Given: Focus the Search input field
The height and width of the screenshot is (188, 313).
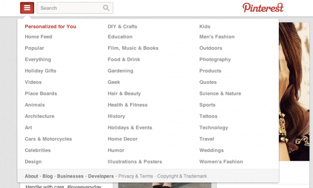Looking at the screenshot, I should coord(75,8).
